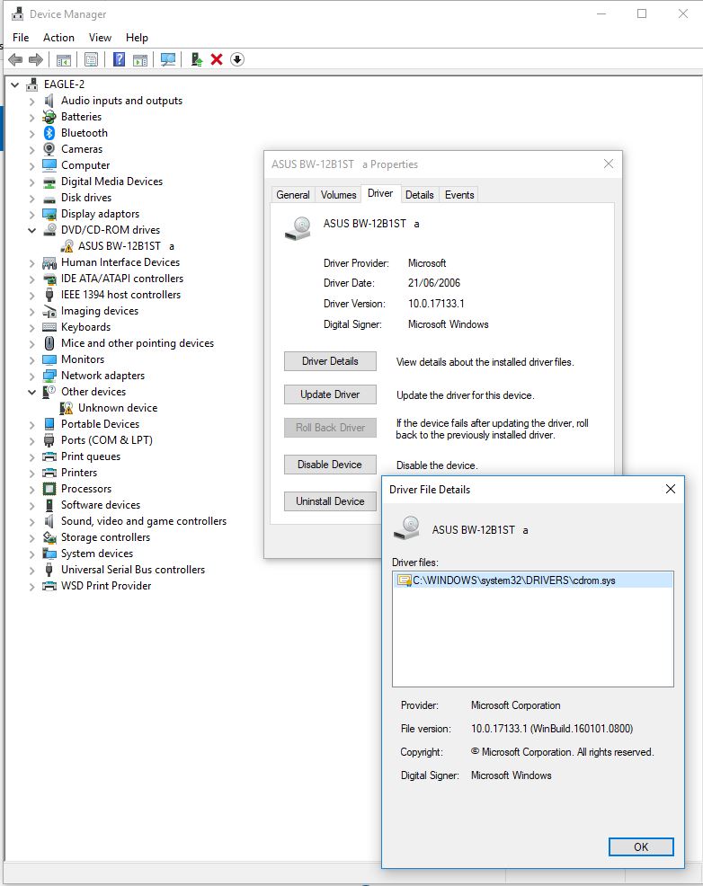This screenshot has height=886, width=703.
Task: Expand the Human Interface Devices node
Action: [32, 262]
